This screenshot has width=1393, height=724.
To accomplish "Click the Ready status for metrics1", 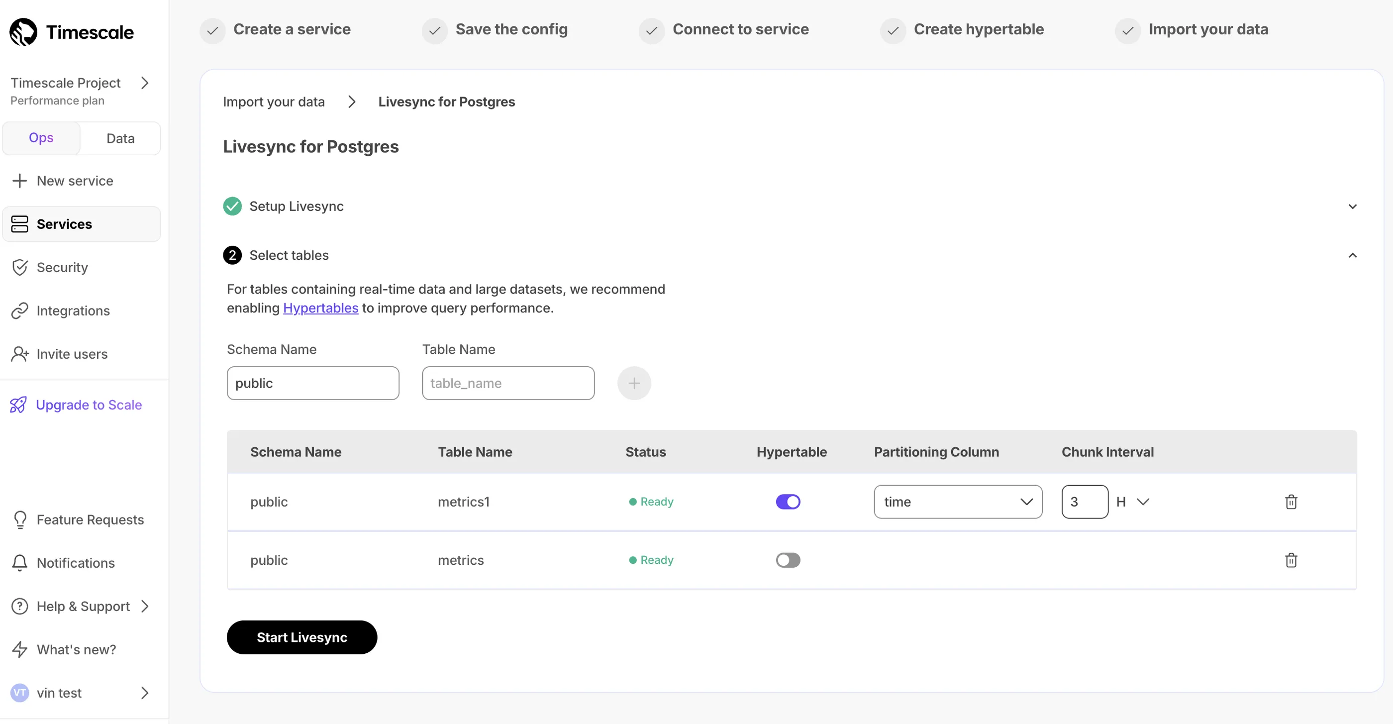I will click(x=651, y=501).
